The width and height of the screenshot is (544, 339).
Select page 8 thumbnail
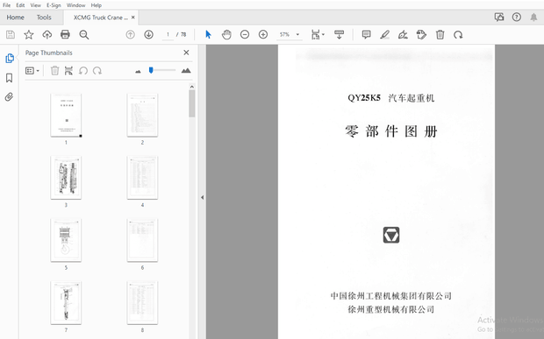[x=142, y=303]
